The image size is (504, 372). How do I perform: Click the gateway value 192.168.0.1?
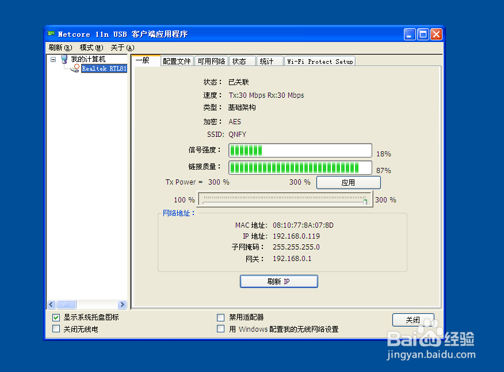292,259
